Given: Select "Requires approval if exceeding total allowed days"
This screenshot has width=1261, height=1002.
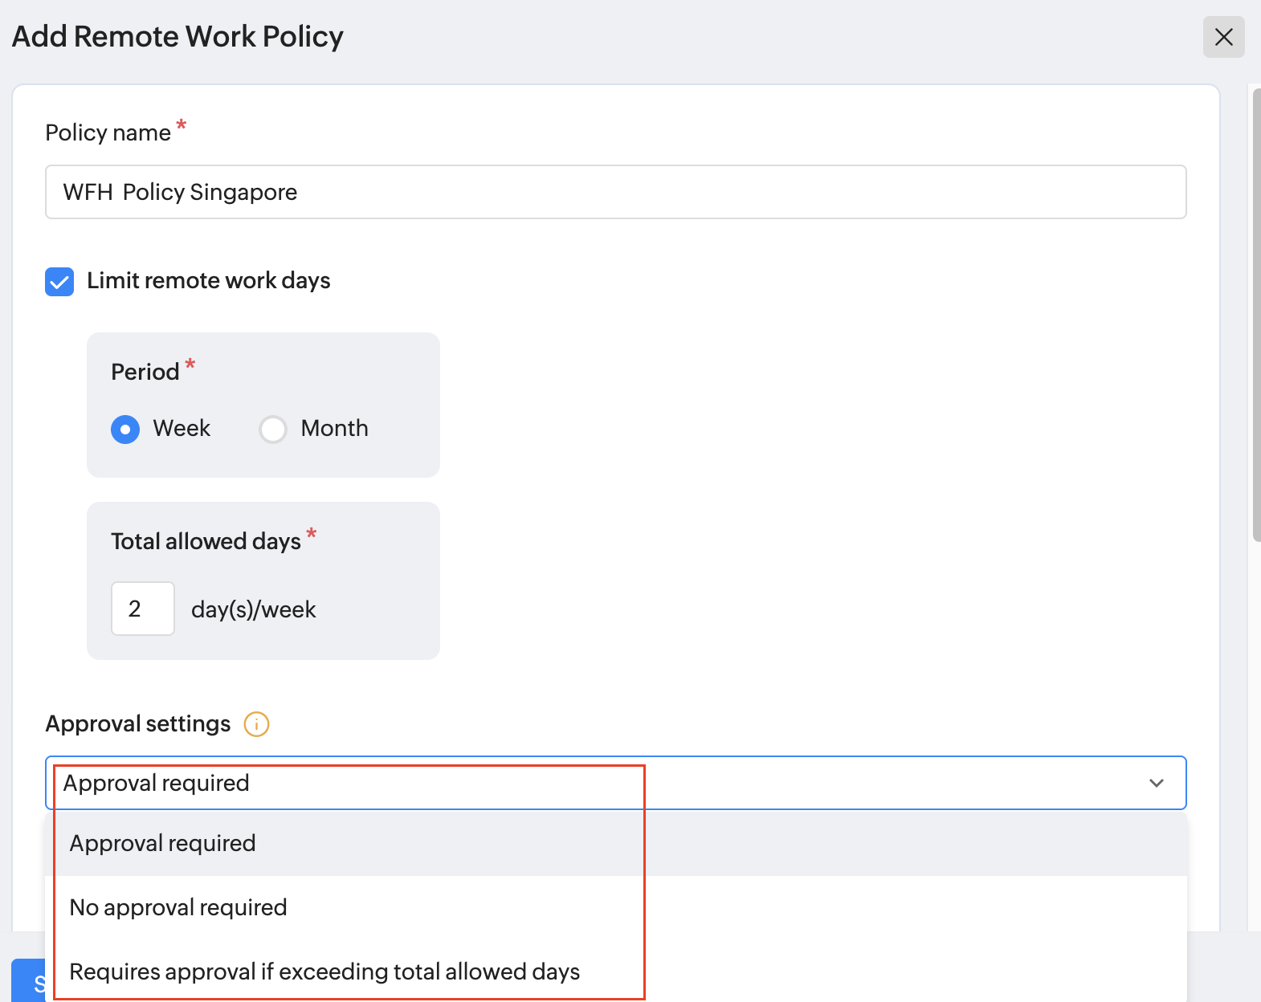Looking at the screenshot, I should 324,971.
